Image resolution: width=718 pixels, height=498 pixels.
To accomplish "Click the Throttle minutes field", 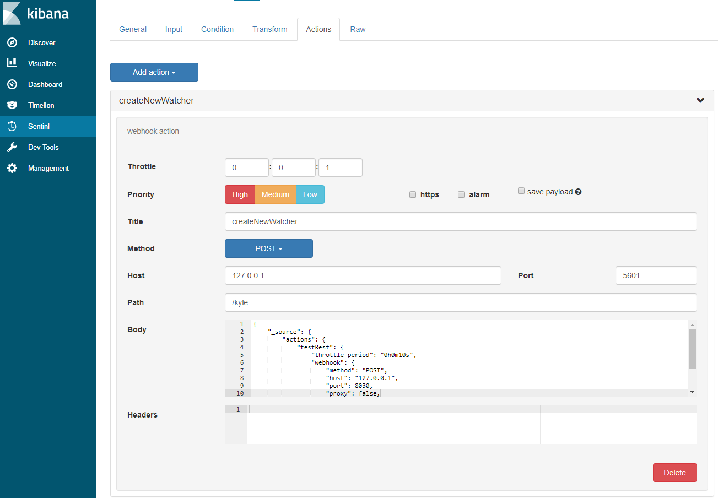I will click(294, 167).
